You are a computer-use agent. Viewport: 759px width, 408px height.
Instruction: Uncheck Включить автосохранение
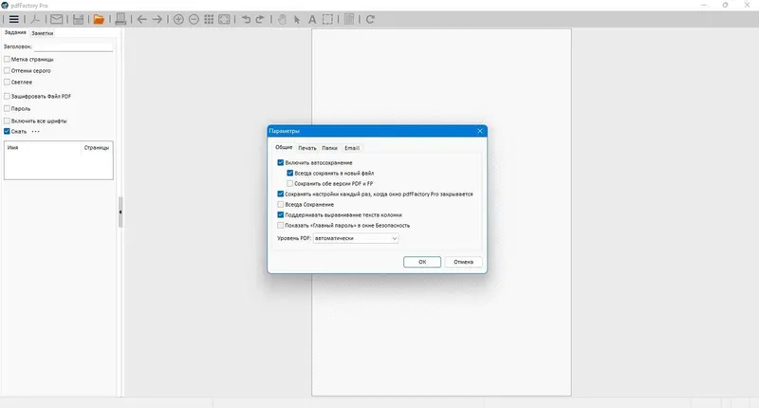280,162
